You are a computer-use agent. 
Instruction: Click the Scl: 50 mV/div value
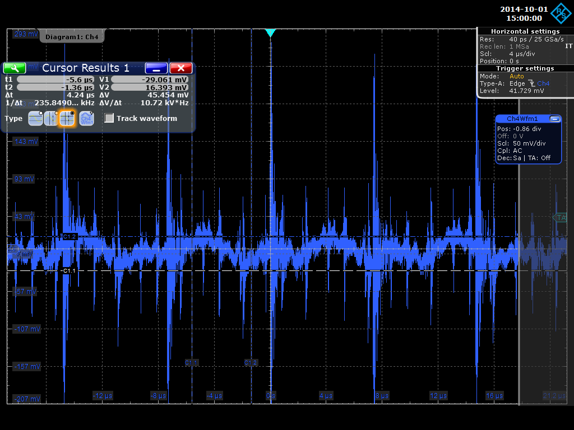(521, 143)
